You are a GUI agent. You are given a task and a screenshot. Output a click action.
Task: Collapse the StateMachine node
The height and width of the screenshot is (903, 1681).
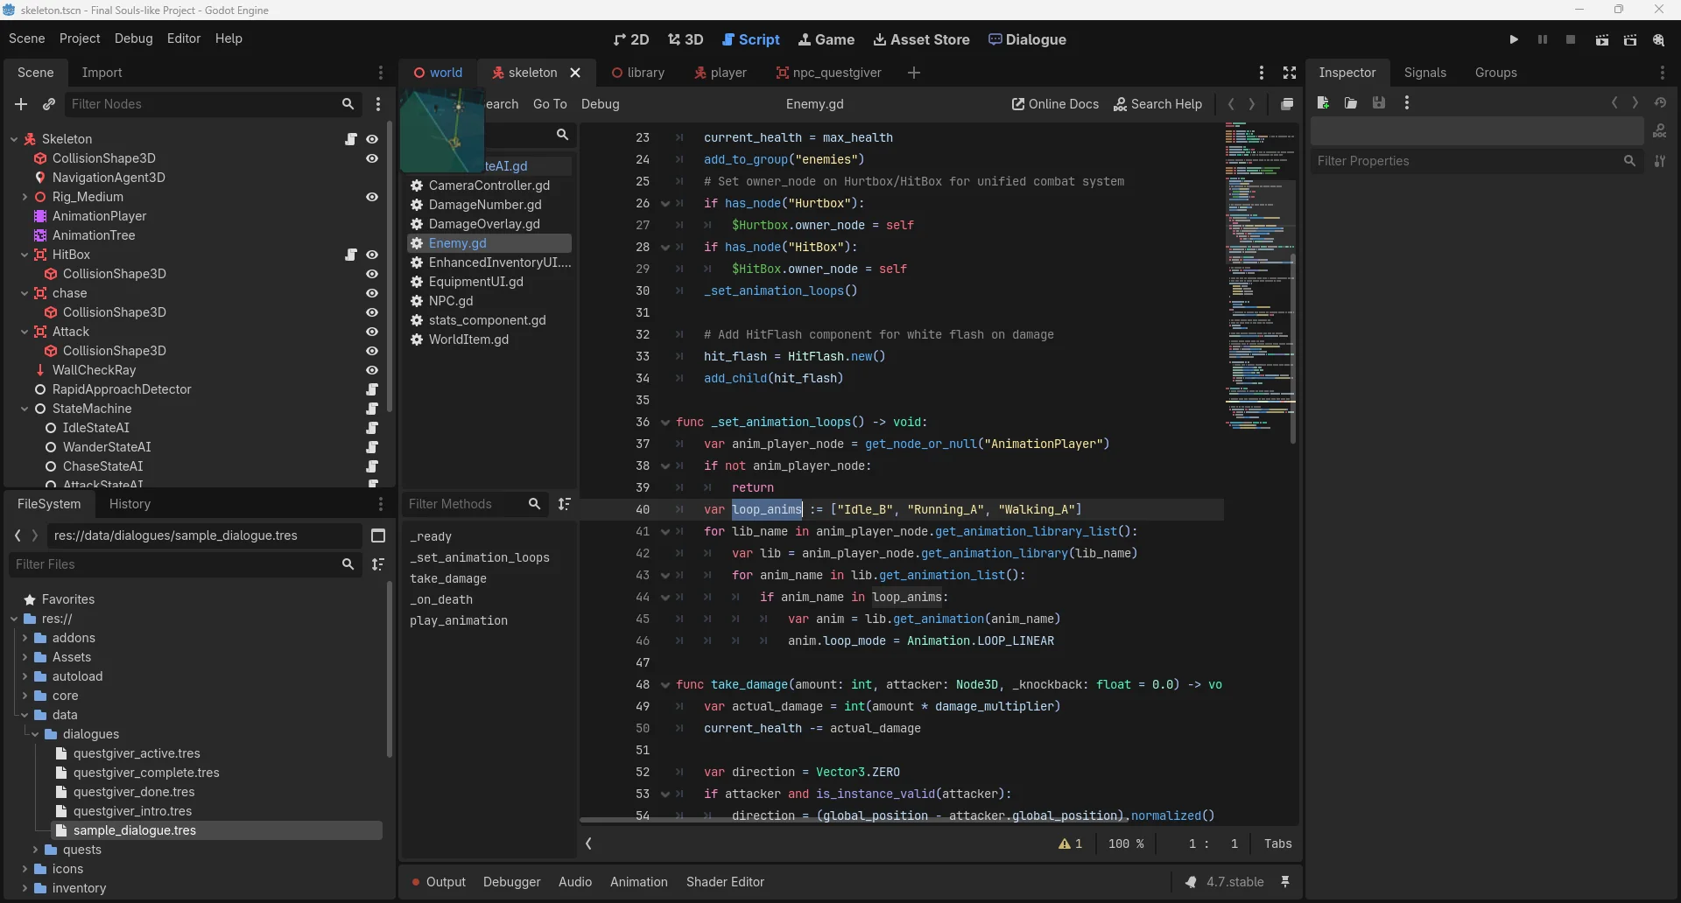tap(25, 409)
